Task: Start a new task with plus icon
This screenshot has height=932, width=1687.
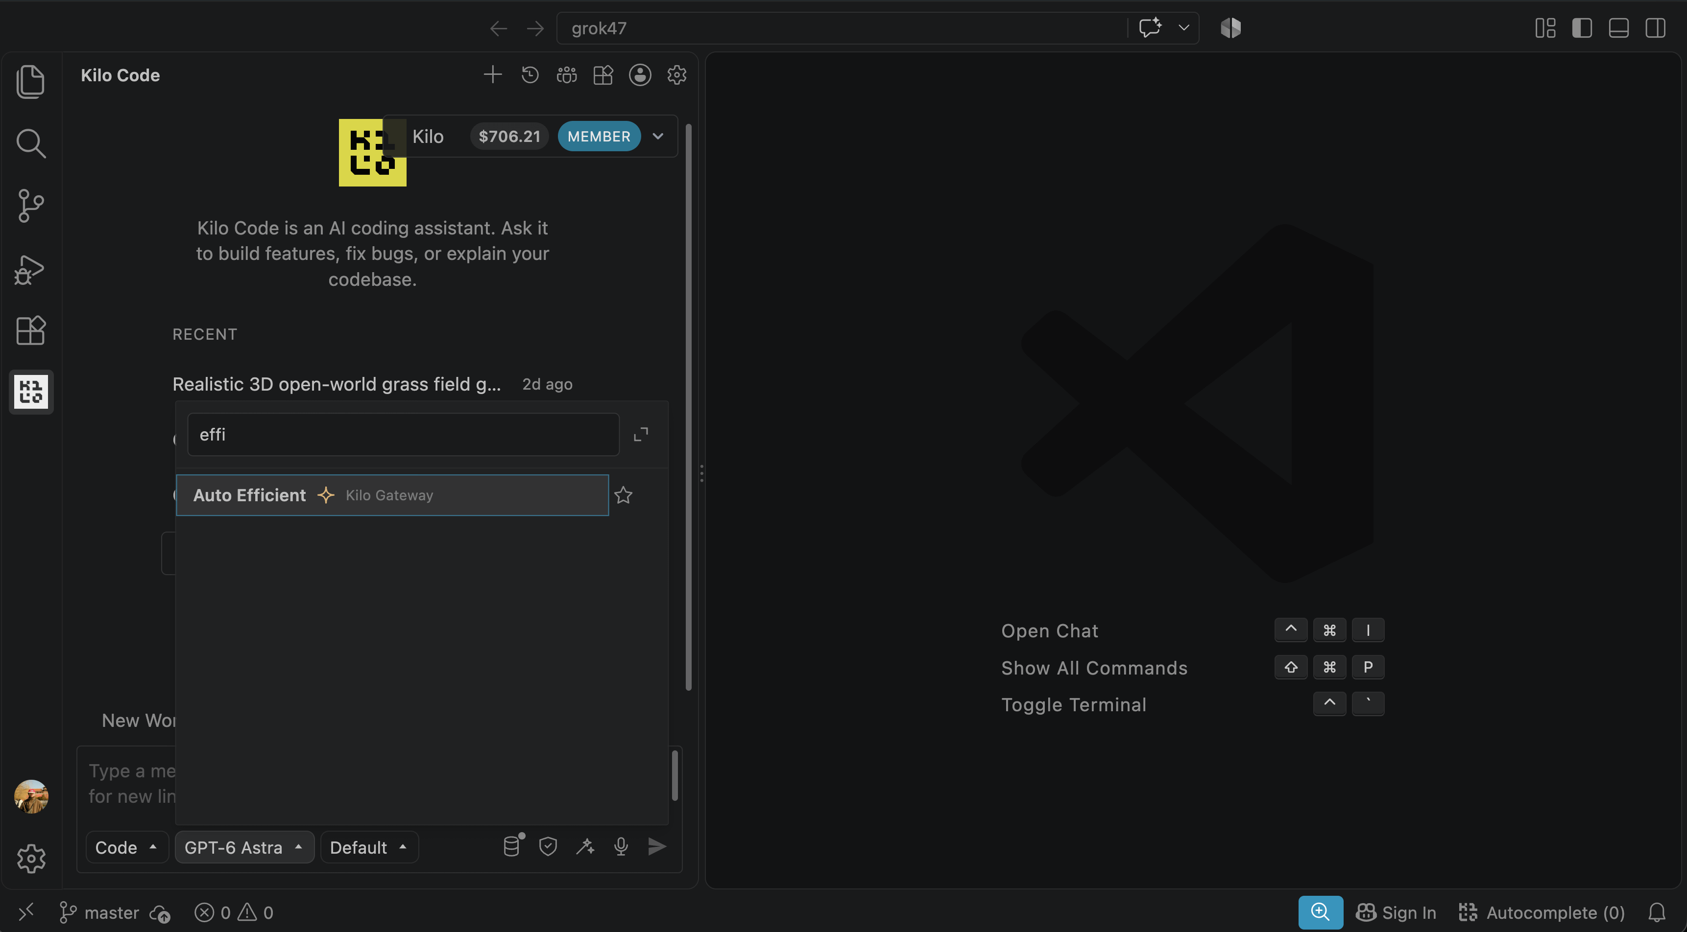Action: tap(492, 74)
